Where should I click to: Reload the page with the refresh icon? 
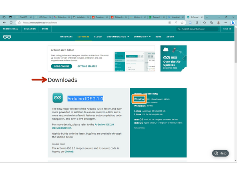coord(11,23)
